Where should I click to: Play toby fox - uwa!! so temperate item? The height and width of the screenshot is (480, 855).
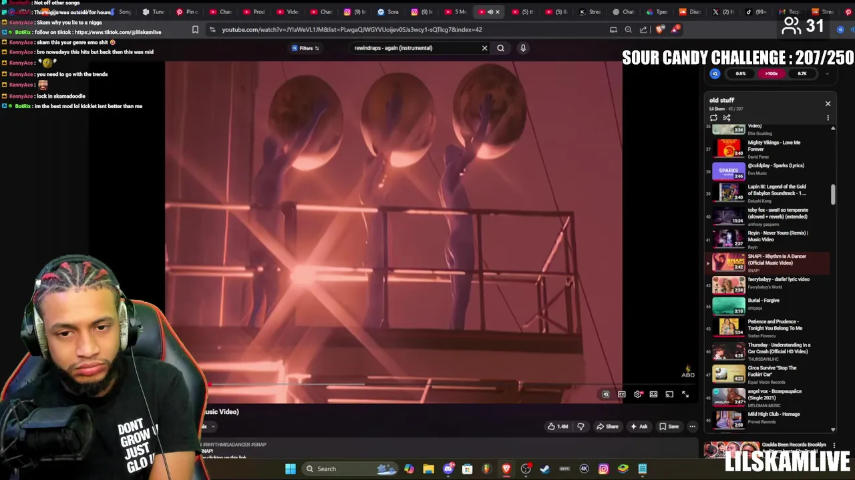pyautogui.click(x=767, y=216)
